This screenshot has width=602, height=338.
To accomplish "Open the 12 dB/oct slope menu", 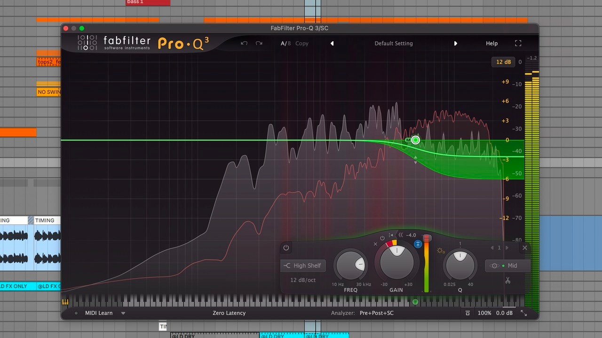I will 303,280.
